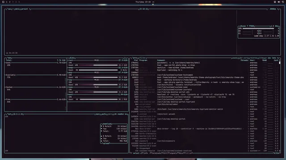Toggle the mem box label
Screen dimensions: 286x160
click(x=9, y=58)
